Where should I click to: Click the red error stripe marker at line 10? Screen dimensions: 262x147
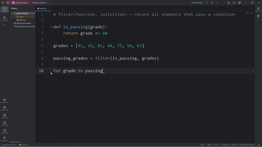254,71
